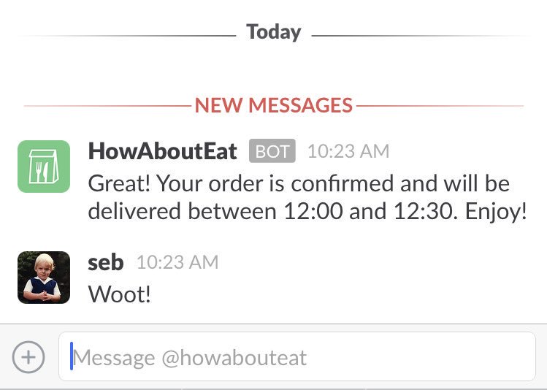The image size is (547, 390).
Task: Open seb's profile photo
Action: 44,278
